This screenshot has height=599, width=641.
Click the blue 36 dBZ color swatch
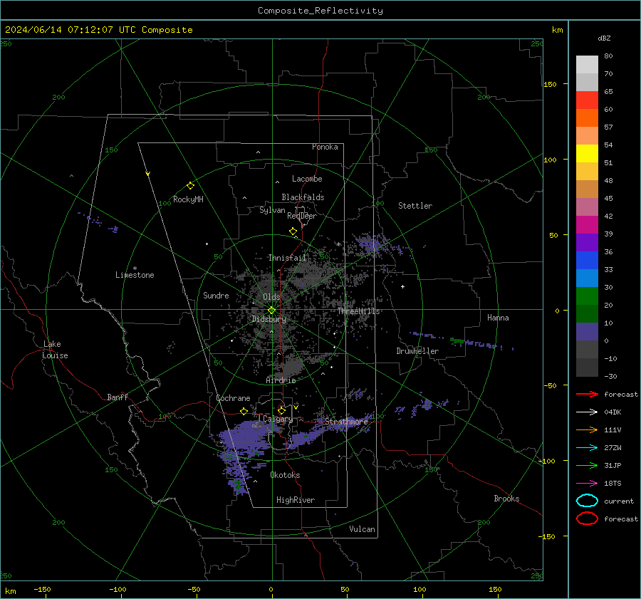click(587, 261)
